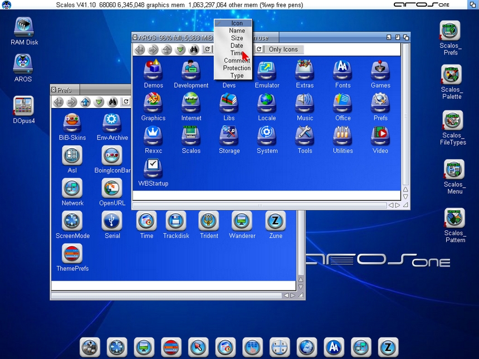The width and height of the screenshot is (479, 359).
Task: Open ThemePrefs in the Prefs window
Action: [x=72, y=254]
